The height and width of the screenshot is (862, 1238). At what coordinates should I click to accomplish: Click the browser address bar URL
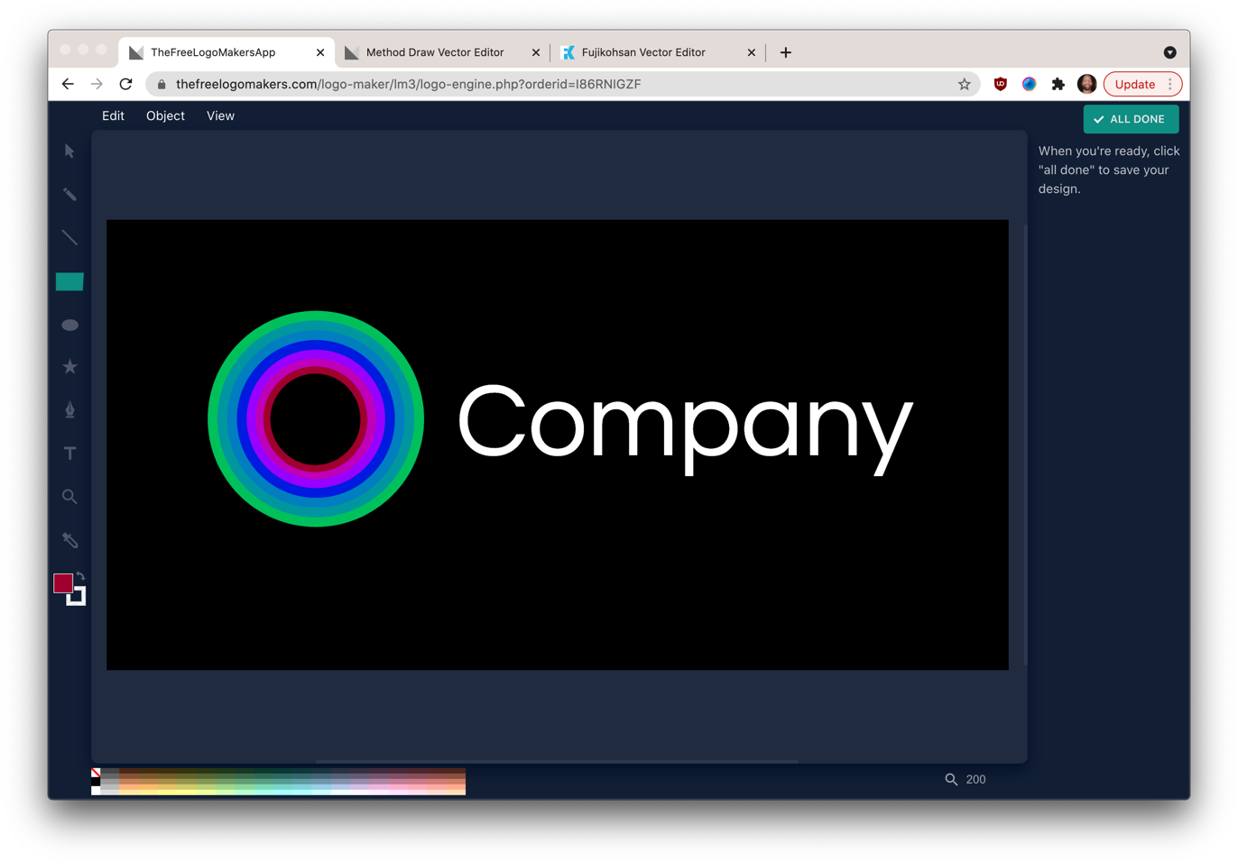(409, 84)
